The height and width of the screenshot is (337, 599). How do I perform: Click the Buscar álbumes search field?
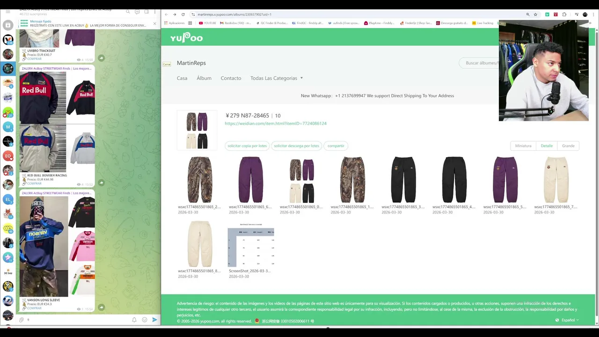tap(480, 63)
